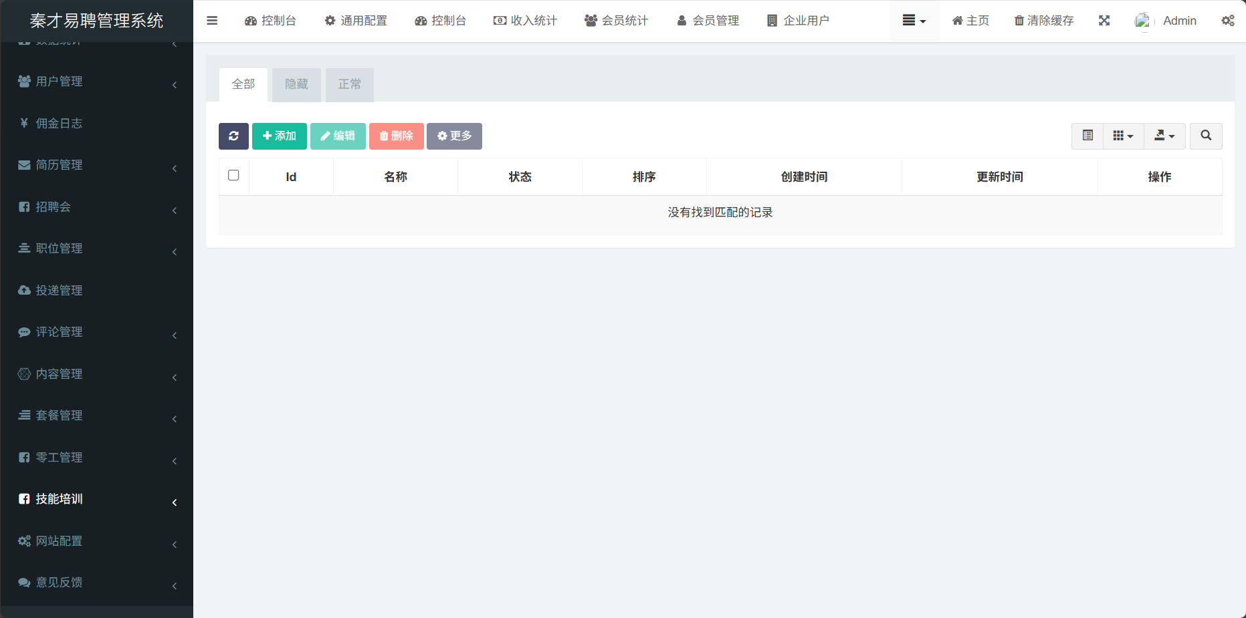Refresh the table with the refresh button
The height and width of the screenshot is (618, 1246).
[x=233, y=136]
